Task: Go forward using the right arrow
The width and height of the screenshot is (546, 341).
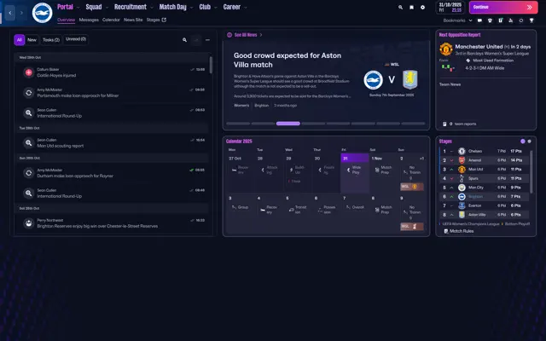Action: (21, 13)
